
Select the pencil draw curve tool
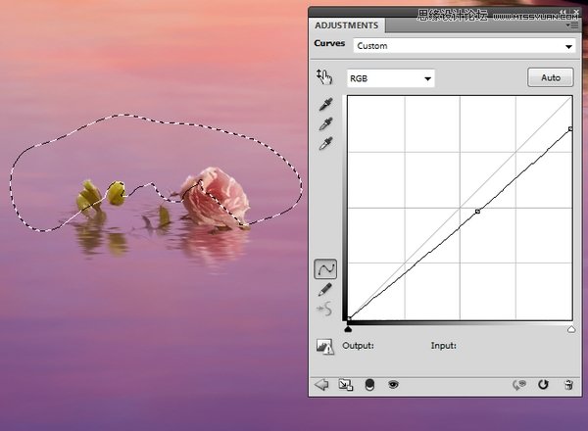(324, 290)
